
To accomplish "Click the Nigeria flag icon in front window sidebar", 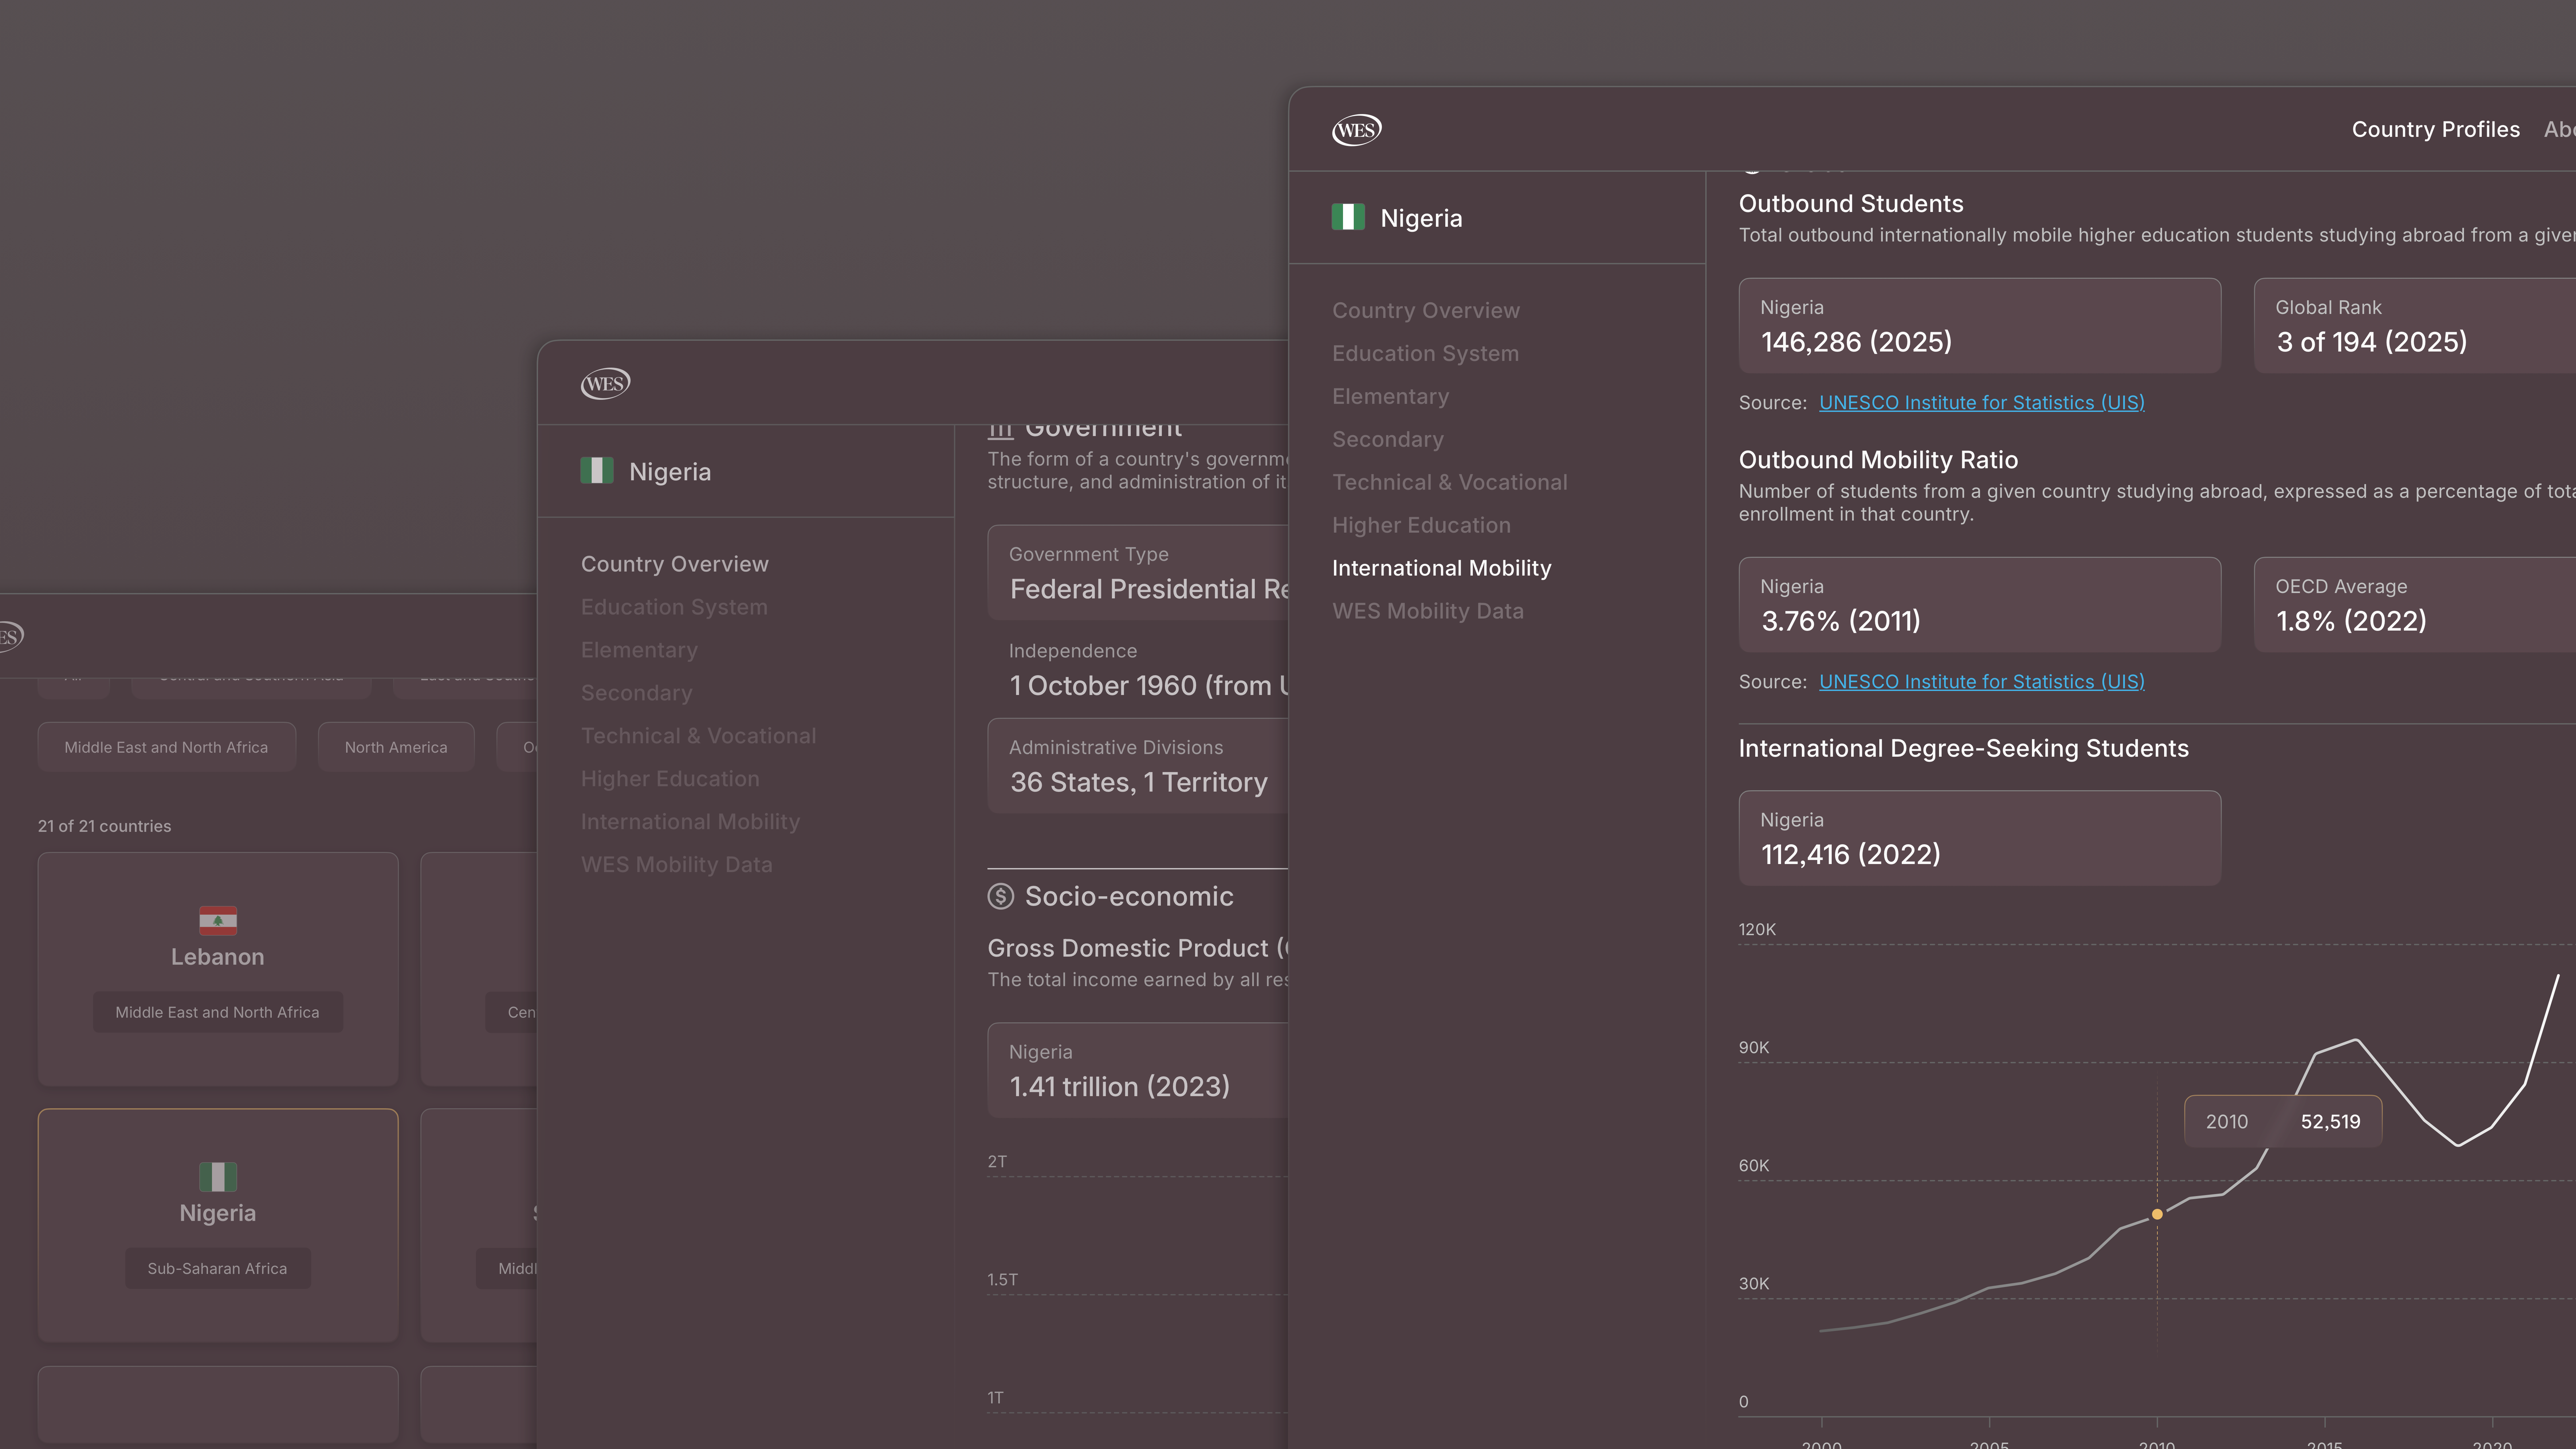I will coord(1348,217).
